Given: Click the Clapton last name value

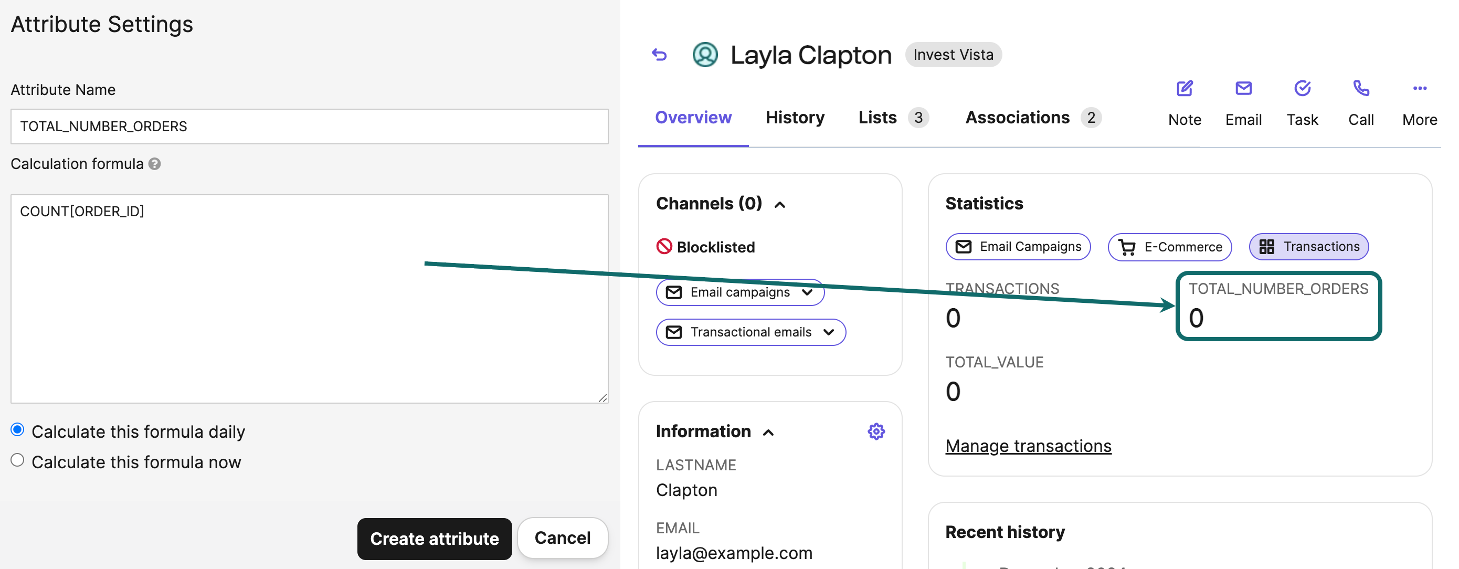Looking at the screenshot, I should click(x=686, y=490).
